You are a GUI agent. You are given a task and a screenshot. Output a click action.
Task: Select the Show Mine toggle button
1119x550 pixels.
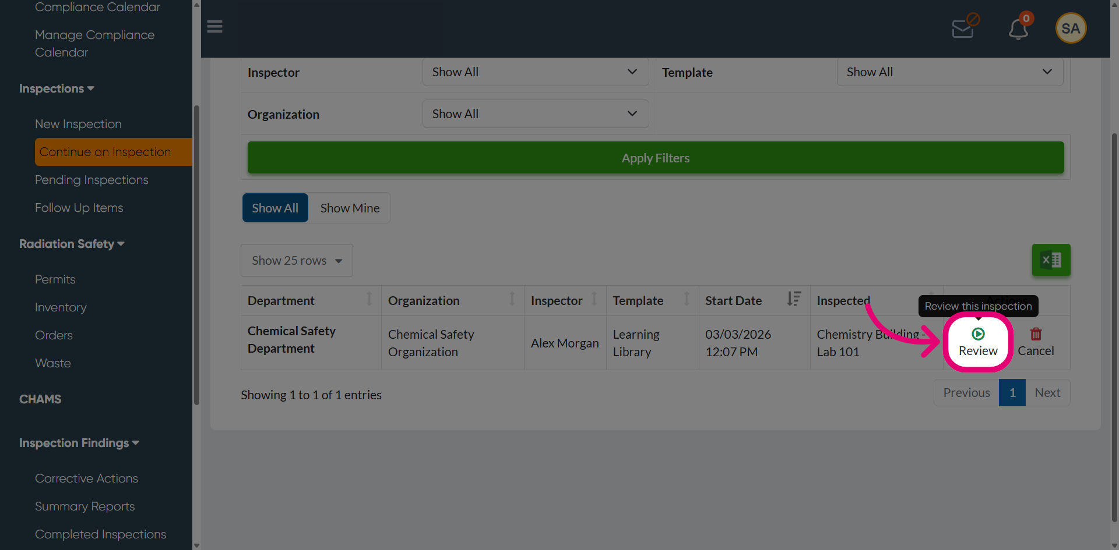click(x=350, y=208)
